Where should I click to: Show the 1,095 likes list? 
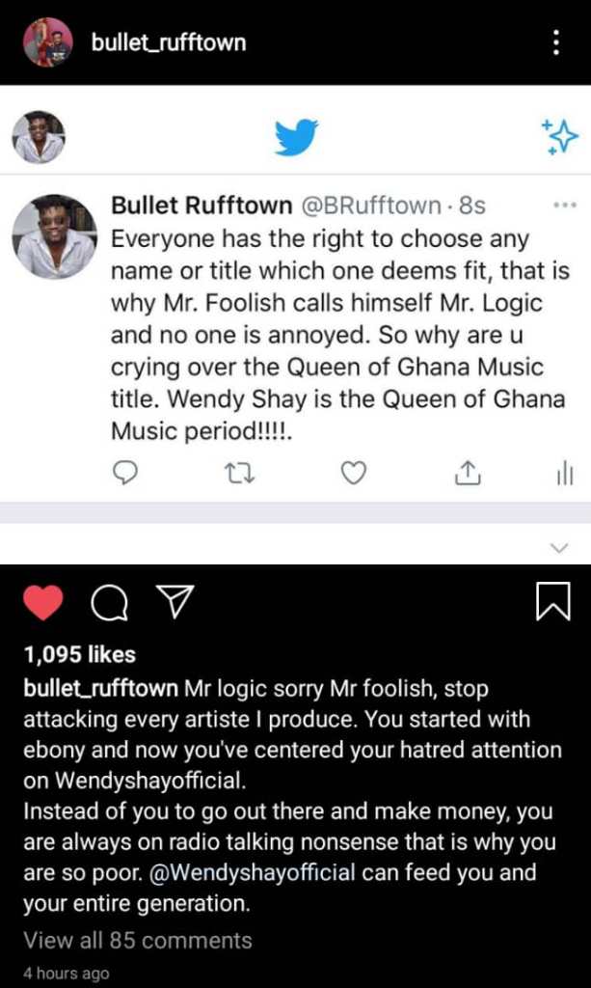(x=79, y=654)
